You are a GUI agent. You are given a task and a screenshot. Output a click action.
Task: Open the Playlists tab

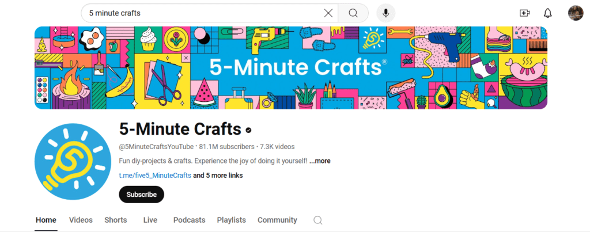click(232, 220)
